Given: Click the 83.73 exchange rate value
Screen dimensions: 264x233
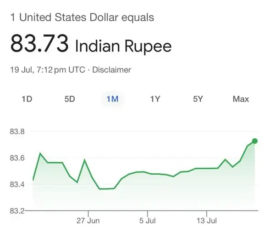Looking at the screenshot, I should coord(39,43).
